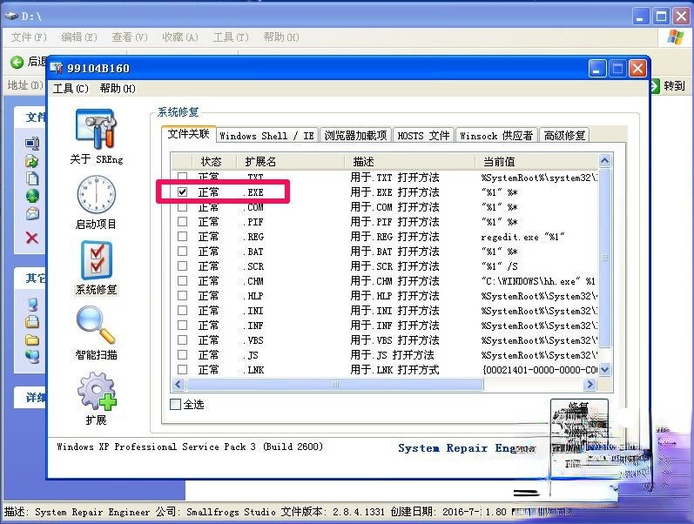The width and height of the screenshot is (694, 524).
Task: Switch to the 高级修复 tab
Action: (564, 136)
